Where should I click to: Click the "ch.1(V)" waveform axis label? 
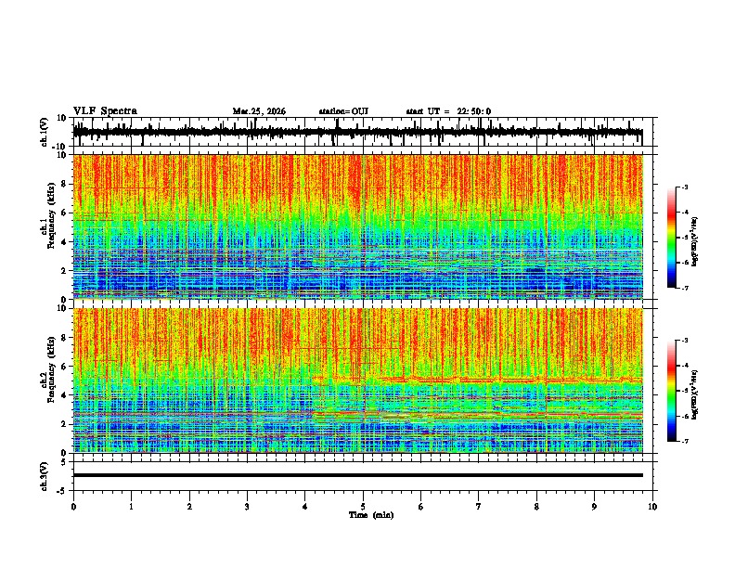tap(45, 132)
